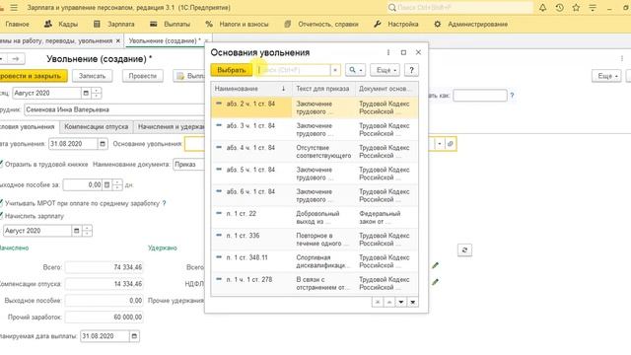631x355 pixels.
Task: Toggle 'Начислить зарплату' checkbox
Action: [x=1, y=215]
